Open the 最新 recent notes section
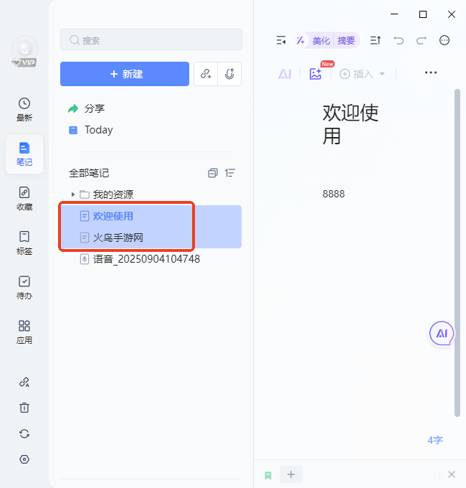The height and width of the screenshot is (488, 466). point(24,110)
